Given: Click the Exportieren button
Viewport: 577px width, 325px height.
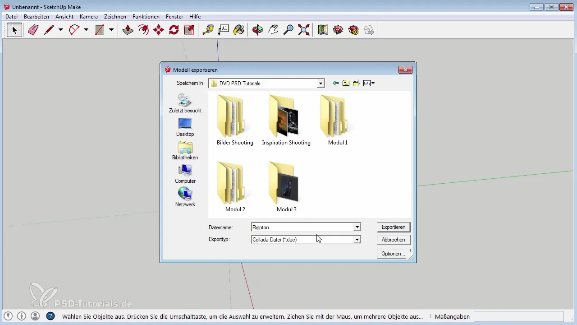Looking at the screenshot, I should pos(394,227).
